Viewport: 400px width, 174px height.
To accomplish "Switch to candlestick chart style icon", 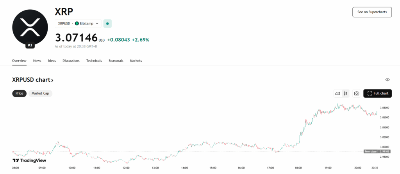I will tap(346, 93).
